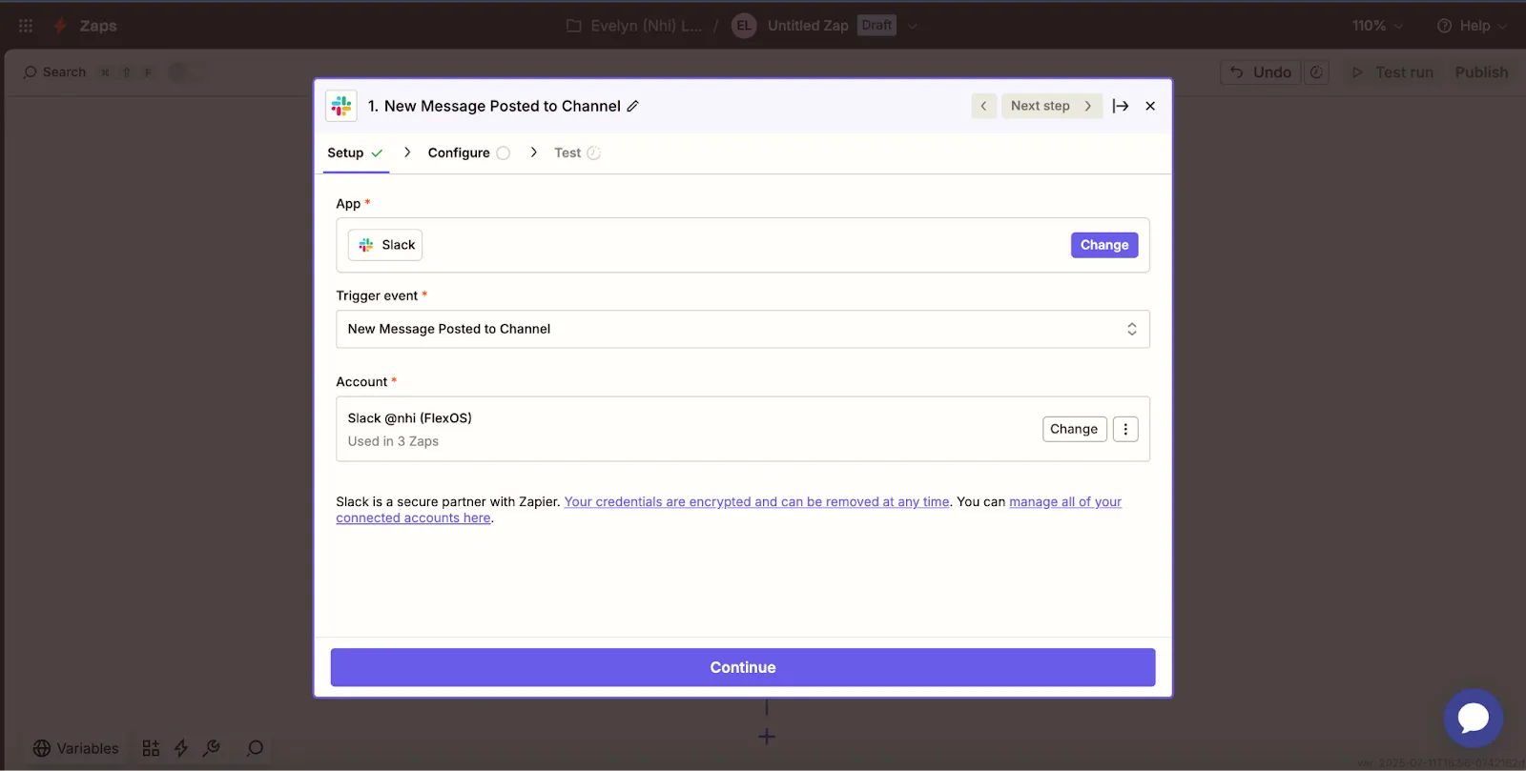Click the Slack app icon in the step header
Viewport: 1526px width, 771px height.
(341, 106)
